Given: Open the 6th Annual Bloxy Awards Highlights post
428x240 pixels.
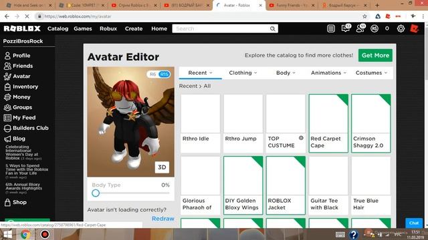Looking at the screenshot, I should coord(24,188).
